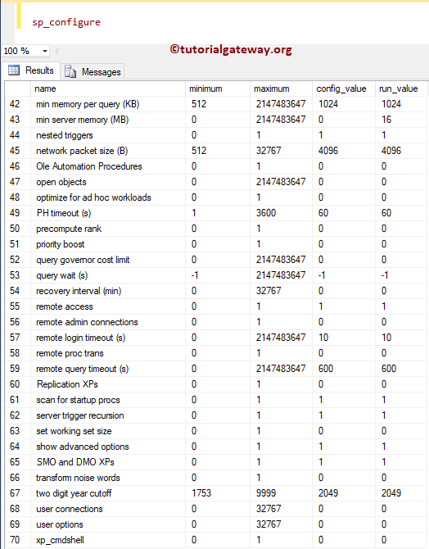Image resolution: width=429 pixels, height=549 pixels.
Task: Click config_value 4096 for network packet size
Action: pos(344,151)
